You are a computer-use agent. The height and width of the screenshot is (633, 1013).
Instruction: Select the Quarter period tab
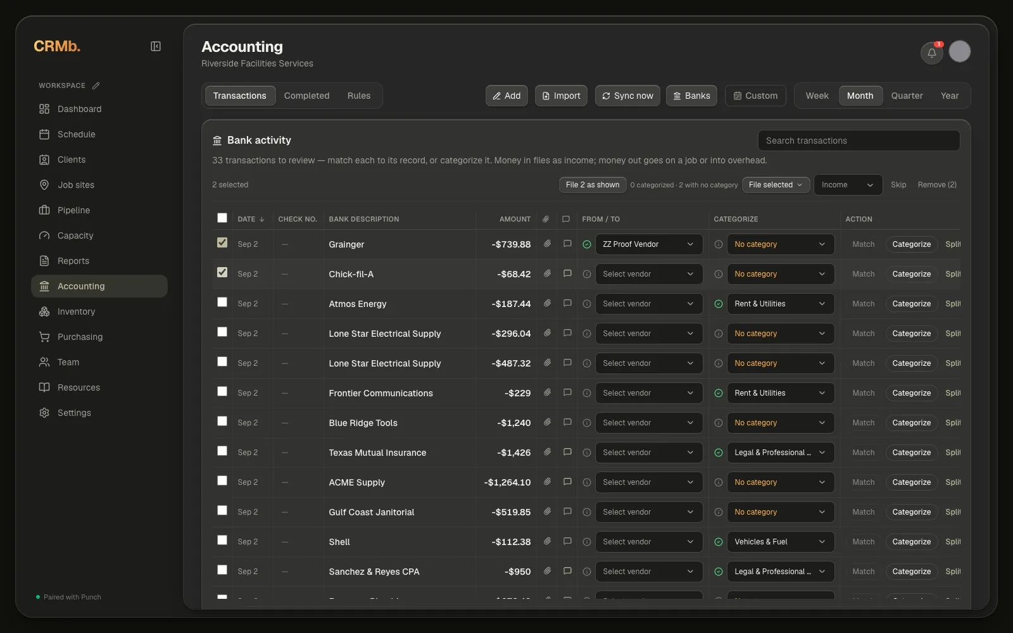tap(907, 96)
